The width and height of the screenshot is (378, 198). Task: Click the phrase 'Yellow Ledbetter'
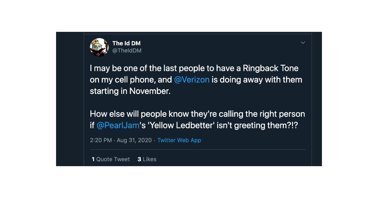tap(177, 125)
